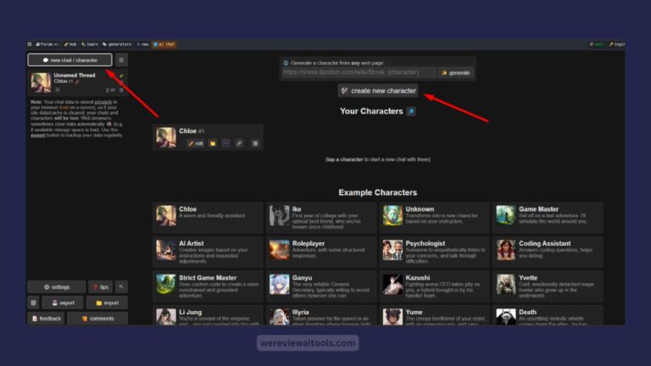This screenshot has height=366, width=651.
Task: Click the create new character button
Action: click(x=378, y=91)
